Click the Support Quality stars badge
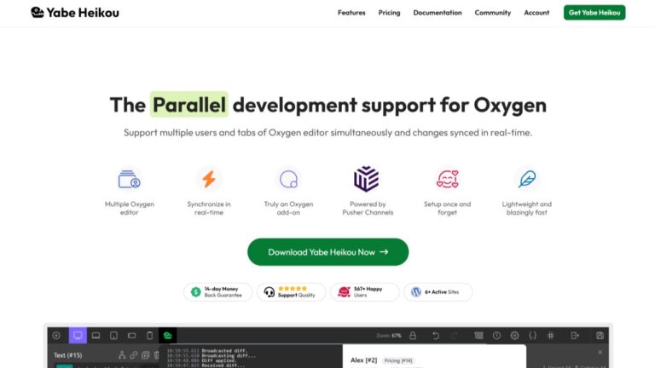This screenshot has height=368, width=655. coord(291,292)
